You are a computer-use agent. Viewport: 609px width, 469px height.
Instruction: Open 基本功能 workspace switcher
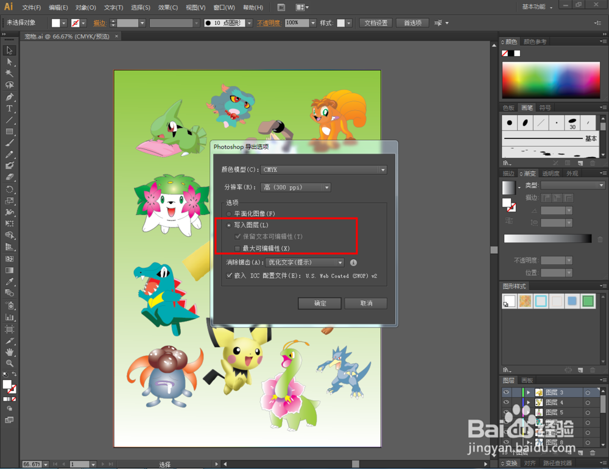(x=537, y=7)
